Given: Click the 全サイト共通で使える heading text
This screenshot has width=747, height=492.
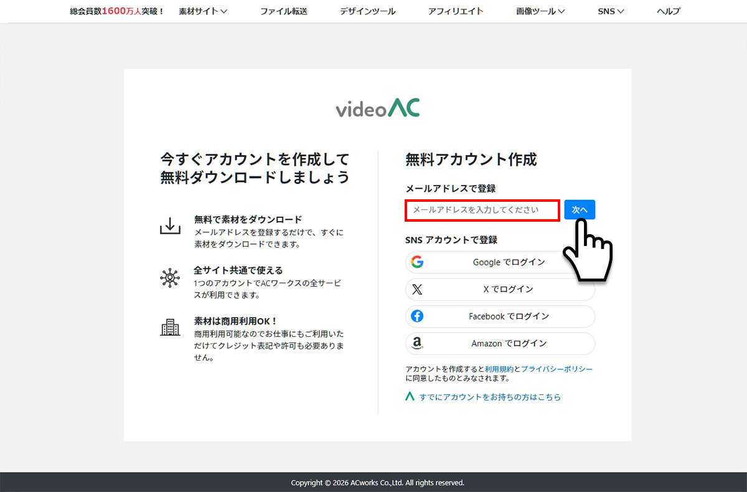Looking at the screenshot, I should click(x=238, y=270).
